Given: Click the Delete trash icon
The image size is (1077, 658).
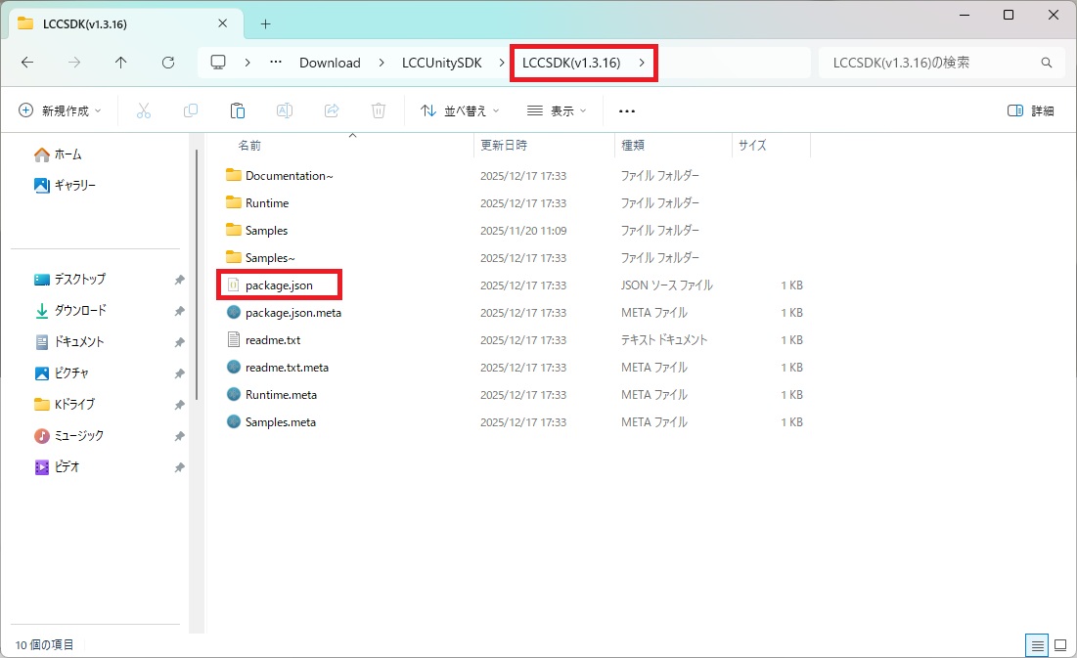Looking at the screenshot, I should 379,110.
